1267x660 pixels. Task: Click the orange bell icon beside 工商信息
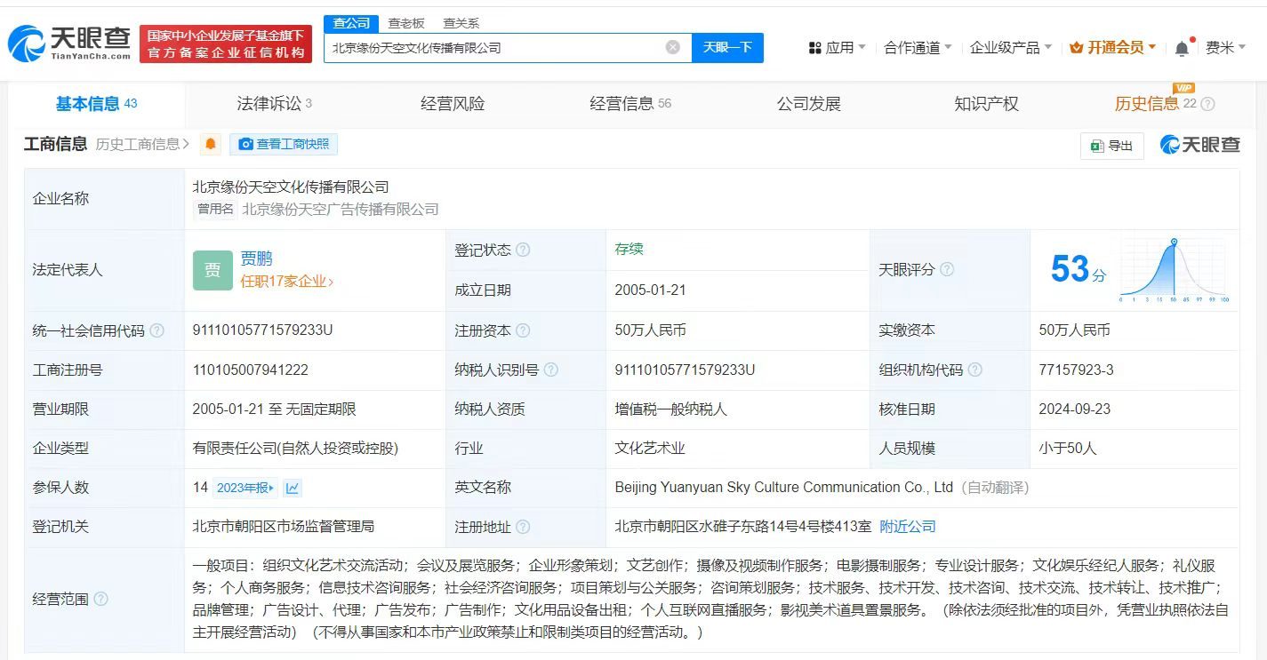(209, 143)
